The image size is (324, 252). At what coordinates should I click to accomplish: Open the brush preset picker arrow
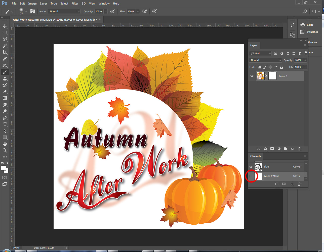coord(26,11)
